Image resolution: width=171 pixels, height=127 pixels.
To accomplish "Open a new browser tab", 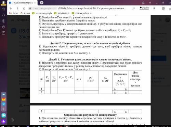I will tap(42, 3).
